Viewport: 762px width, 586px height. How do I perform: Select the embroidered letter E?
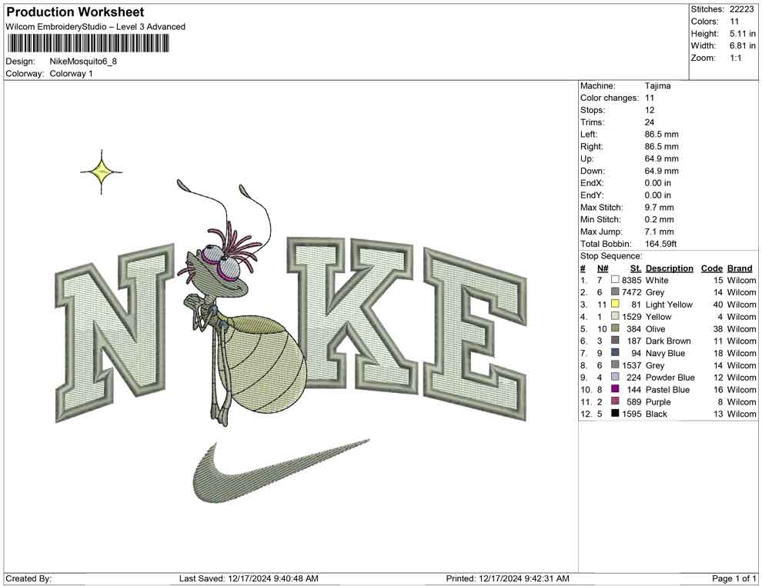[475, 334]
